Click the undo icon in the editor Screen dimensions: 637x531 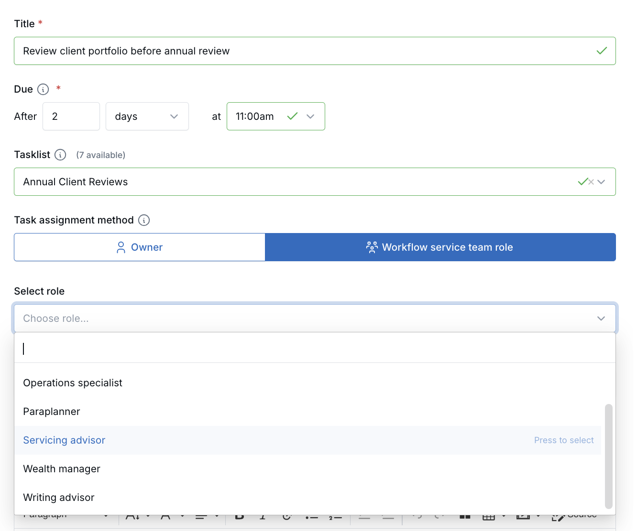click(x=417, y=517)
